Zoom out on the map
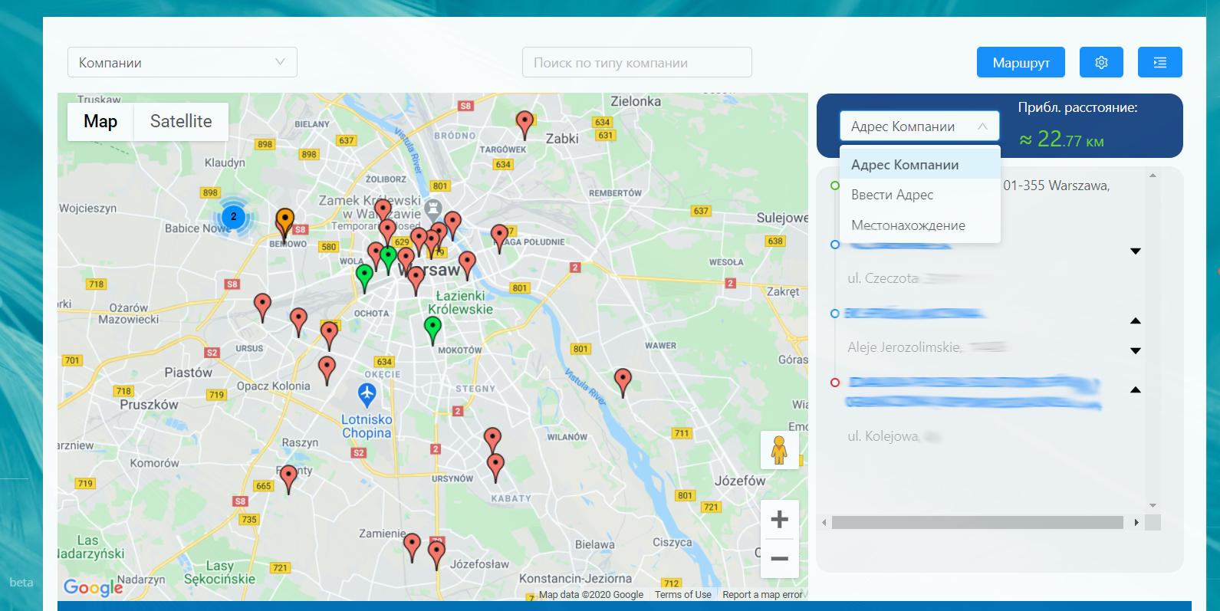Viewport: 1220px width, 611px height. 779,558
